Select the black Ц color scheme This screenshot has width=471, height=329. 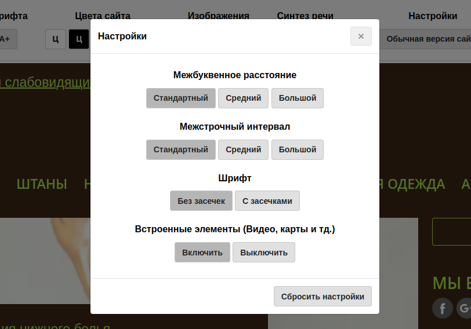click(x=79, y=39)
